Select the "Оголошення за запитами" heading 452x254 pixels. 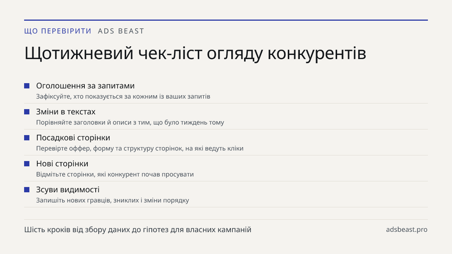(x=86, y=86)
